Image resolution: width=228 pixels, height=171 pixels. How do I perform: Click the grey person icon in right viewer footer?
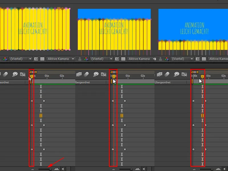point(160,59)
